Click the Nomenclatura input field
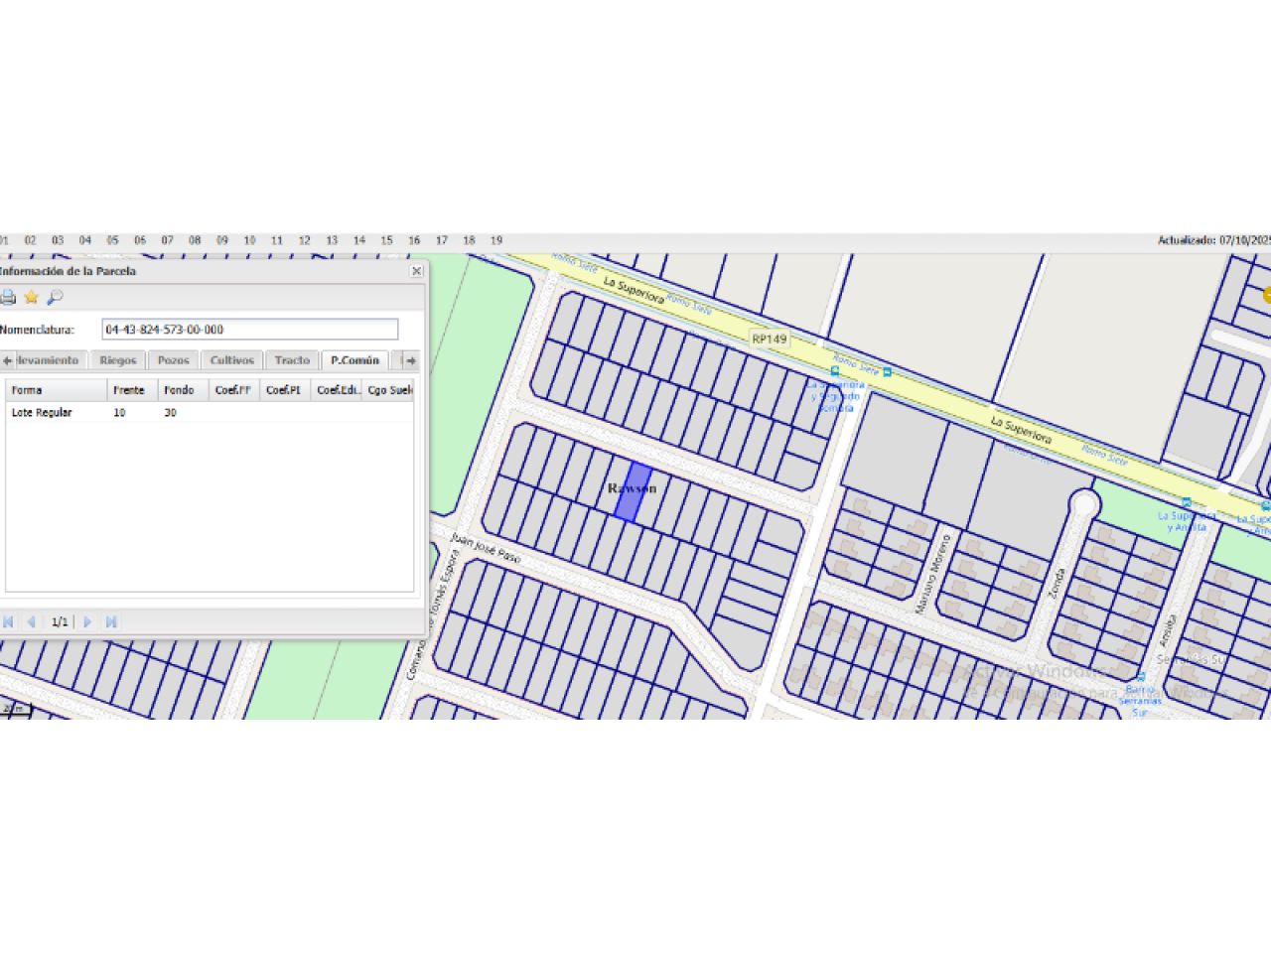This screenshot has height=953, width=1271. click(249, 330)
